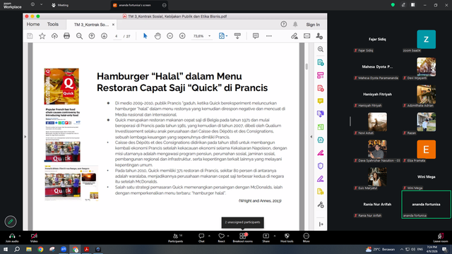
Task: Open Breakout rooms
Action: [243, 238]
